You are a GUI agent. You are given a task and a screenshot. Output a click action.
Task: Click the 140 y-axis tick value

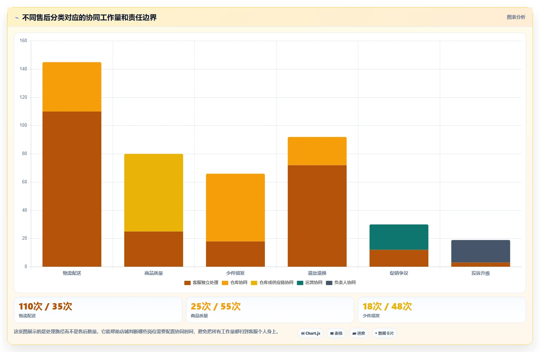(x=23, y=69)
